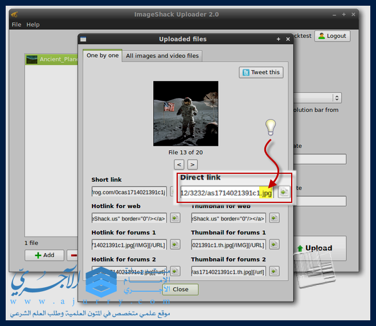Expand the dropdown in the main window
The height and width of the screenshot is (326, 376).
coord(337,98)
